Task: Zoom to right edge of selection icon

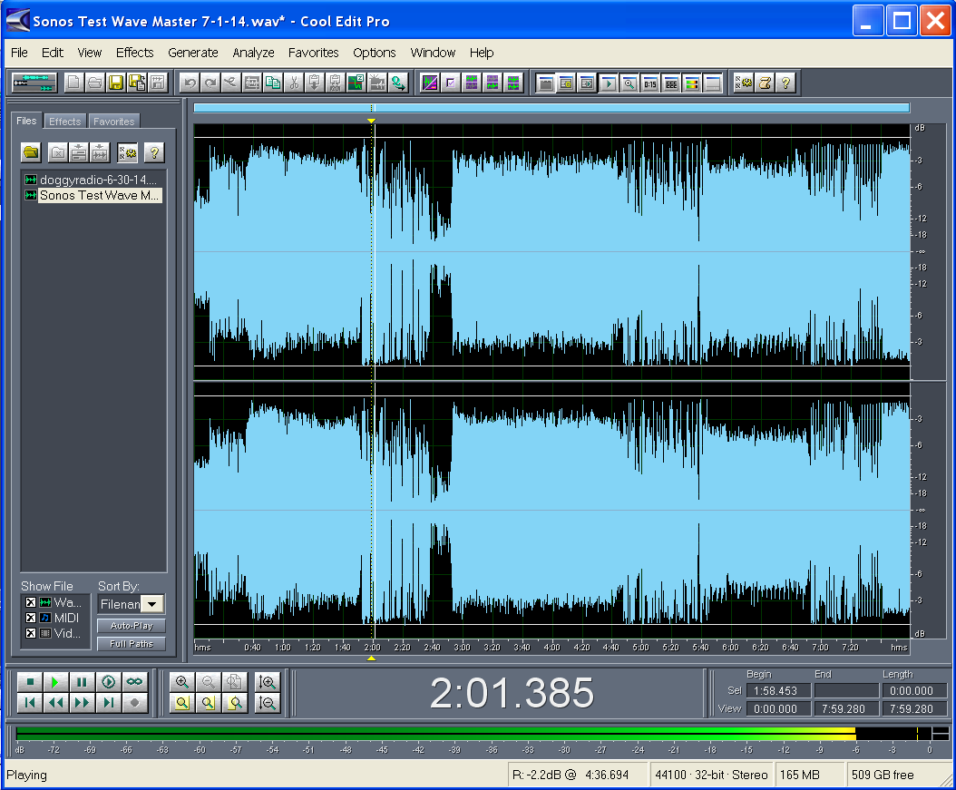Action: click(x=234, y=703)
